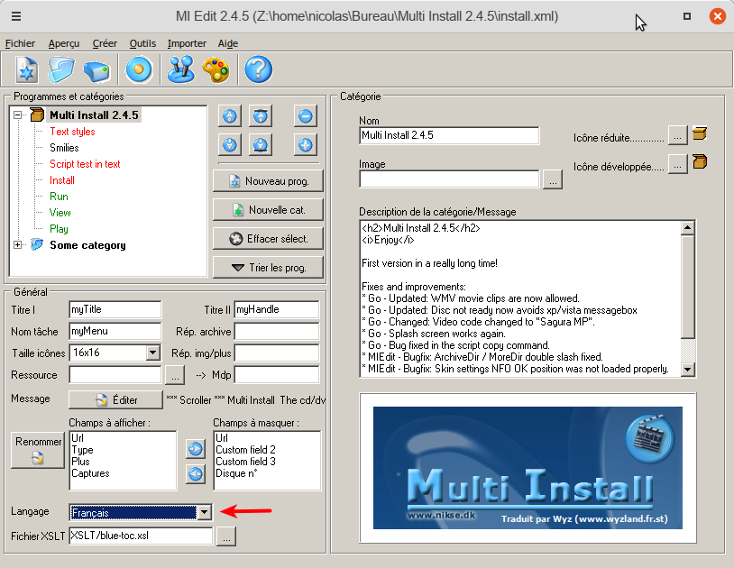Screen dimensions: 734x568
Task: Open the Outils menu
Action: (142, 43)
